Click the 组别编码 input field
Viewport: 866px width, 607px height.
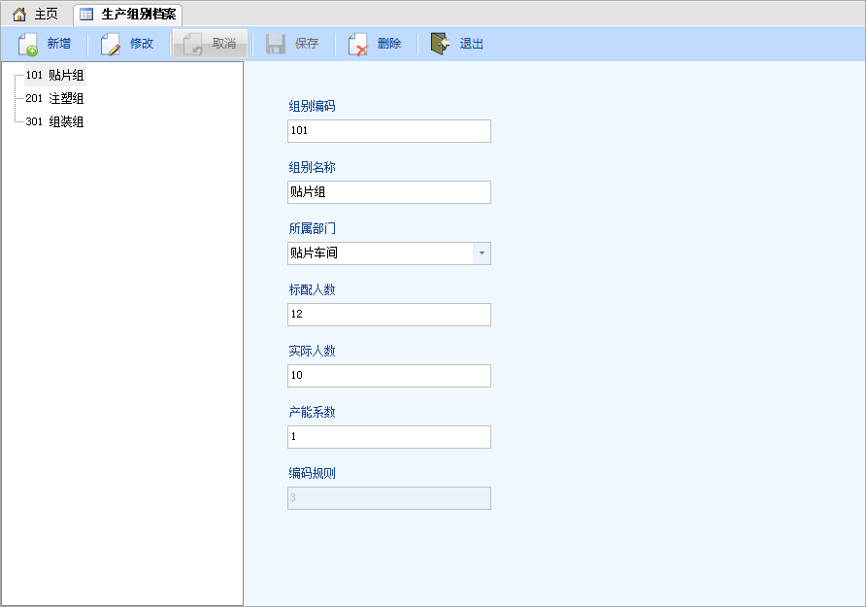point(388,131)
